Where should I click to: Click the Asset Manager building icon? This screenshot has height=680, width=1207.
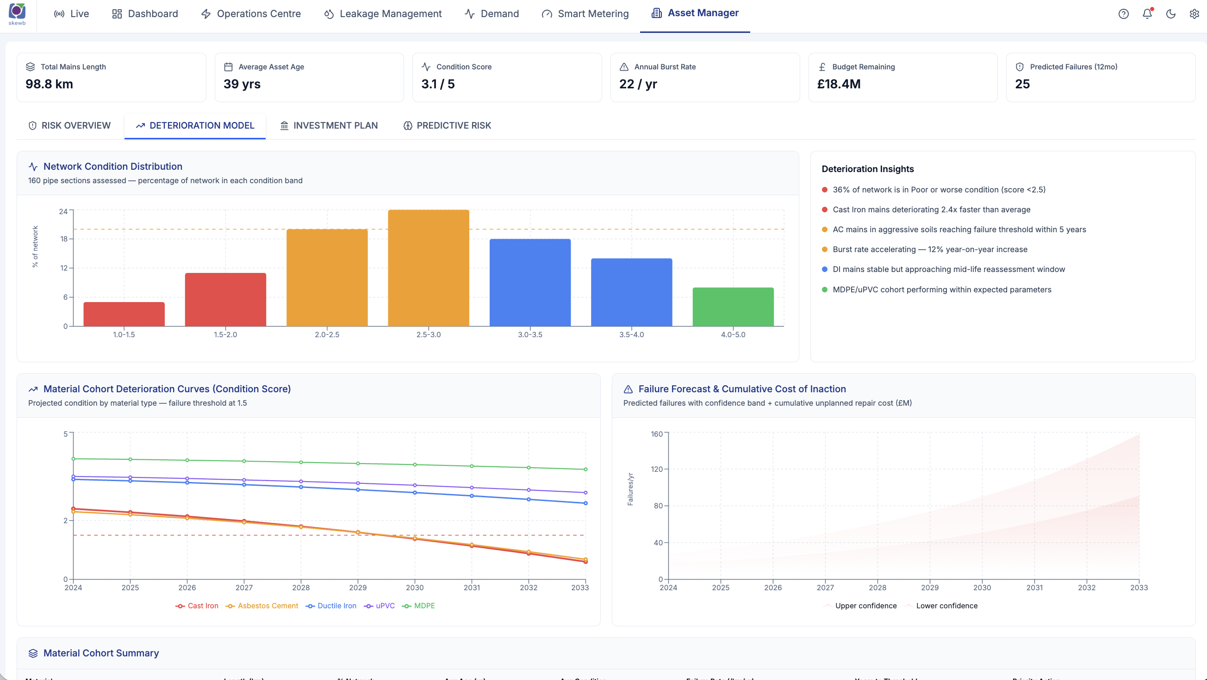point(657,13)
